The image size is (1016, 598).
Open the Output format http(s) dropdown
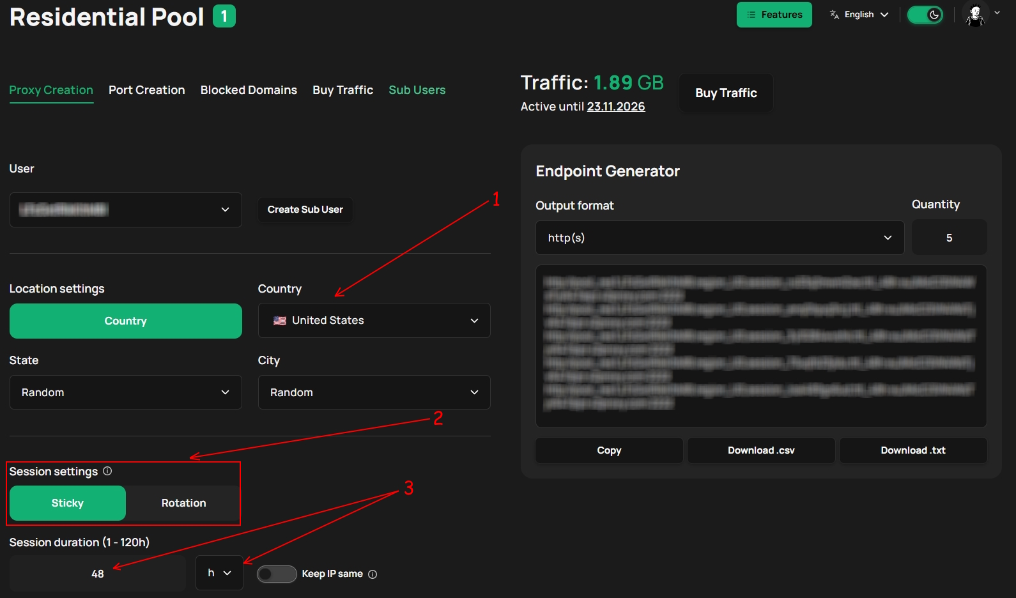tap(720, 238)
